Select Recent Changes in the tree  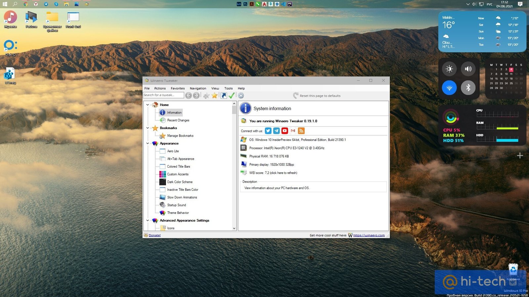[178, 120]
